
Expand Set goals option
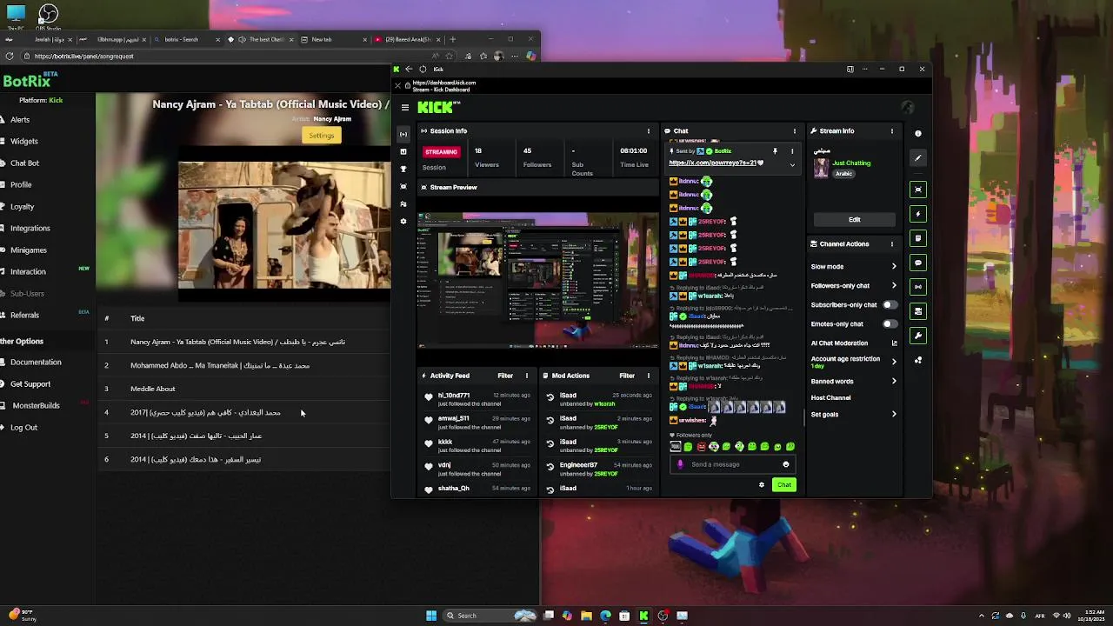coord(894,415)
